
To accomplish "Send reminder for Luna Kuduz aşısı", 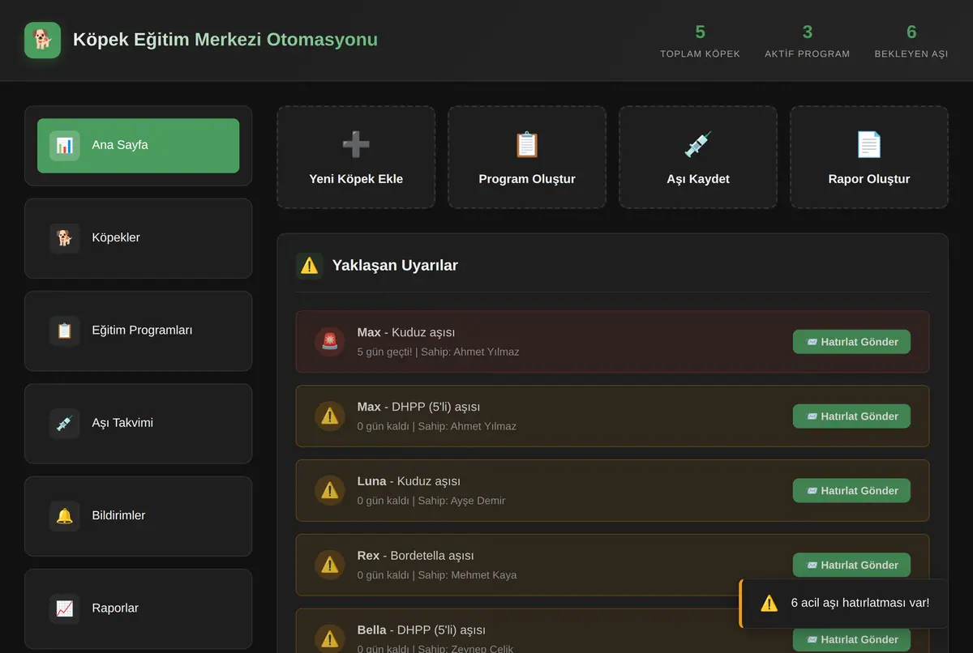I will (851, 491).
